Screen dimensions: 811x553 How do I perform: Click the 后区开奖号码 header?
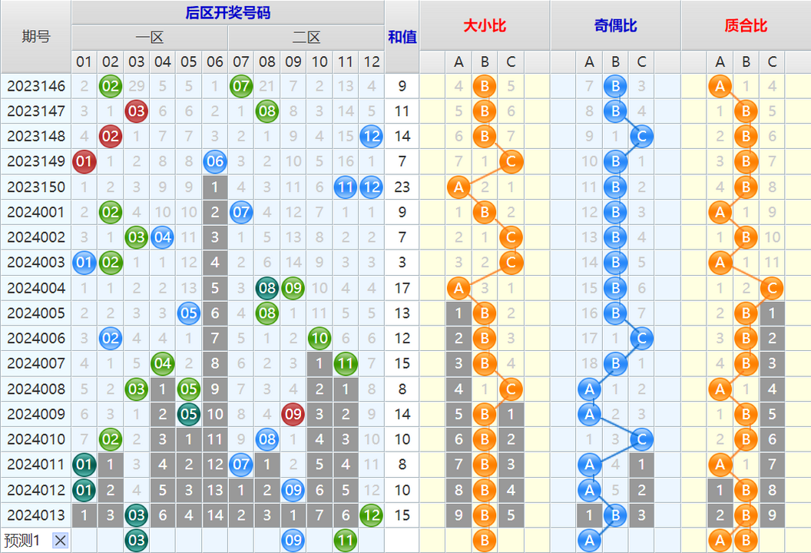pyautogui.click(x=227, y=12)
